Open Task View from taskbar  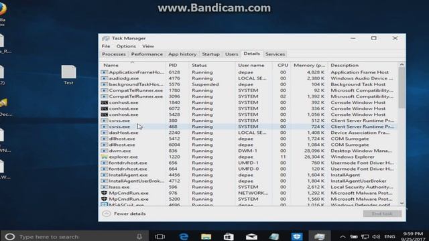(x=160, y=236)
